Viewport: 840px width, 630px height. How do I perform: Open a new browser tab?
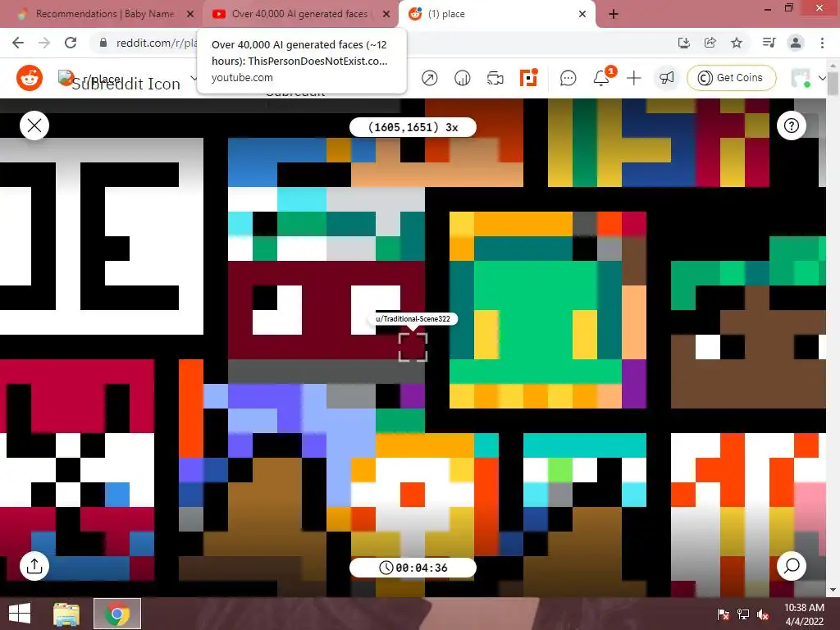point(614,14)
